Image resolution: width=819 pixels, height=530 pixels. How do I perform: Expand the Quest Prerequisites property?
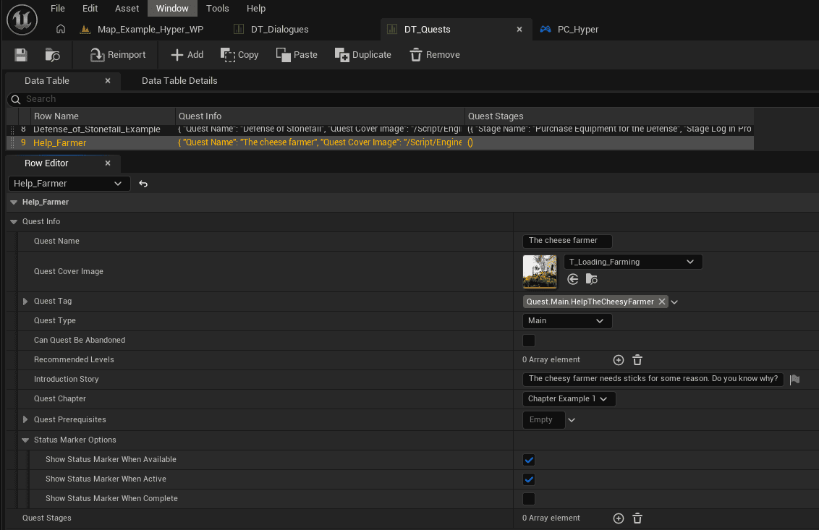coord(25,420)
